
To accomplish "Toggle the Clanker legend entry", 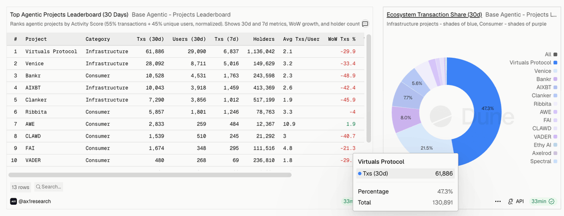I will 545,95.
